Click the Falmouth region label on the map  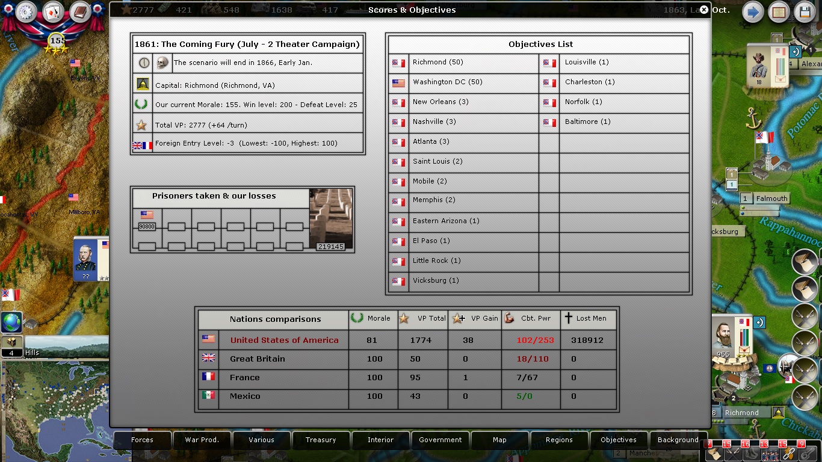coord(771,199)
